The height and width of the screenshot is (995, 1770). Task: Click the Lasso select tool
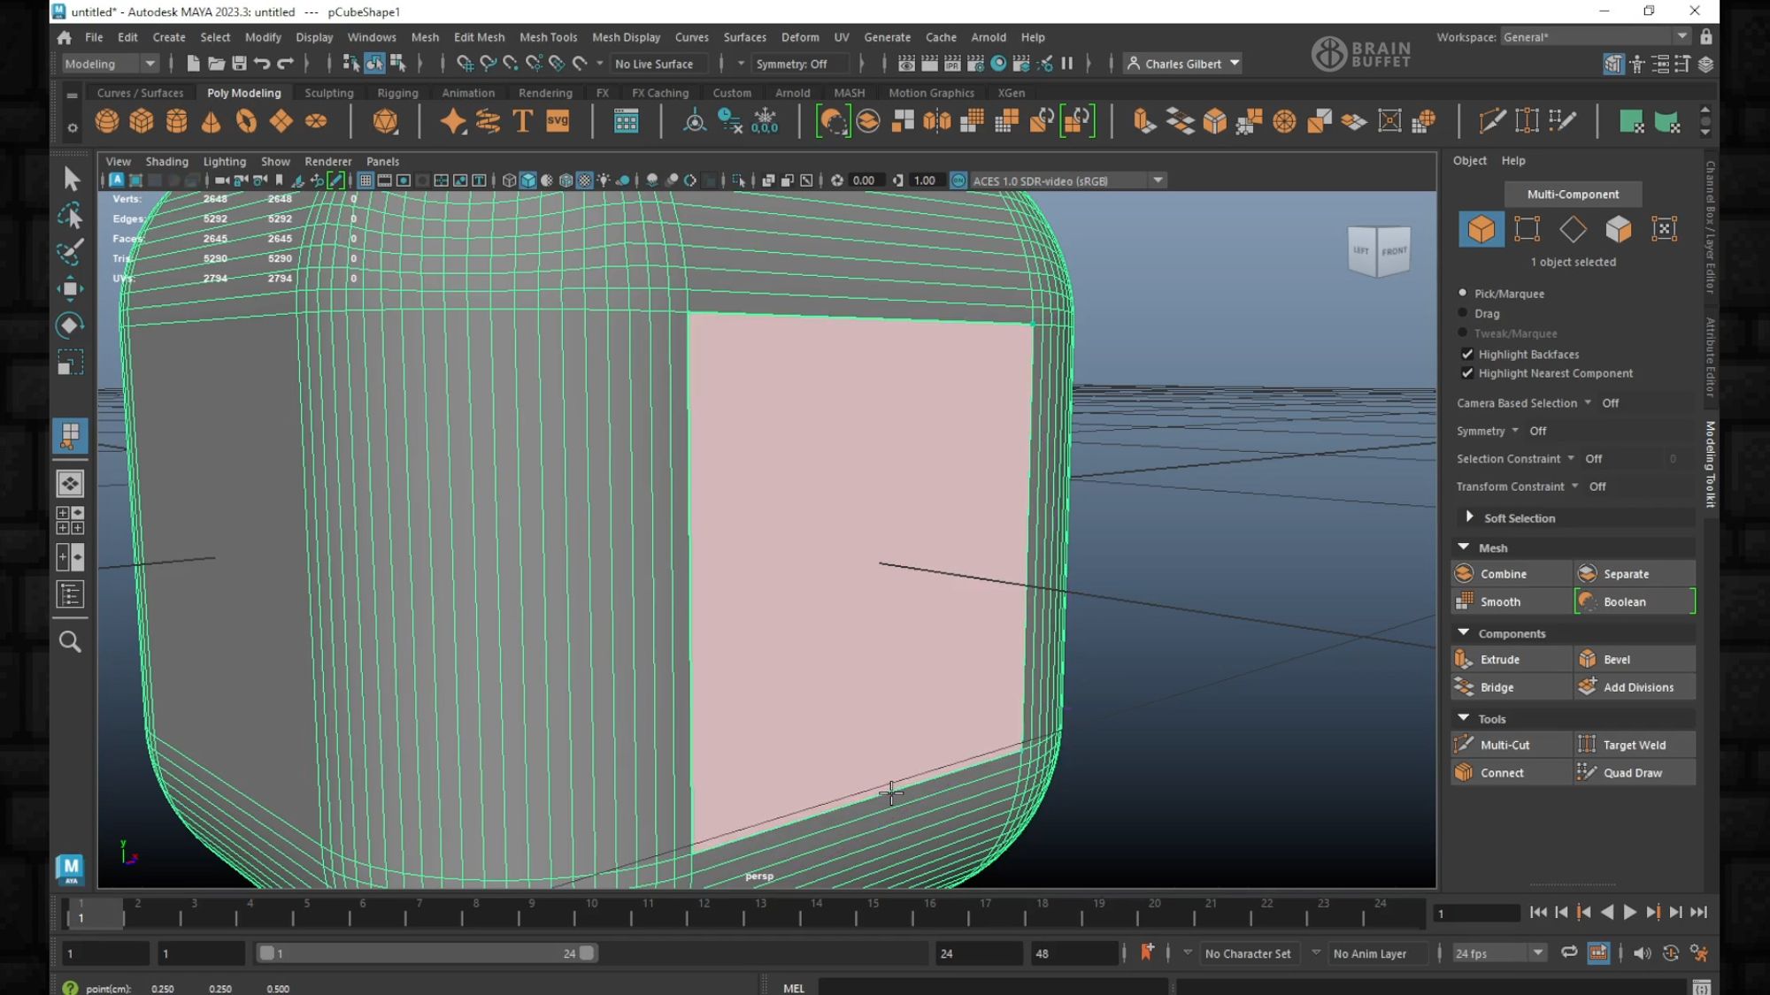70,216
